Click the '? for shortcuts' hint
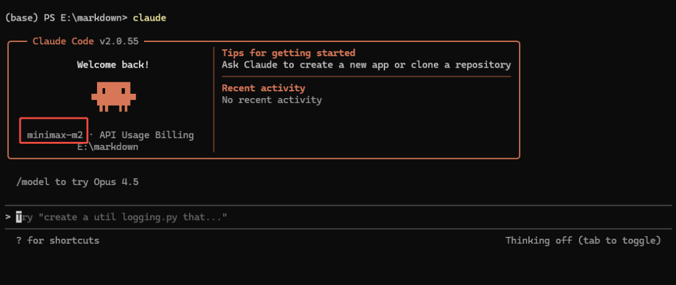 pyautogui.click(x=58, y=240)
